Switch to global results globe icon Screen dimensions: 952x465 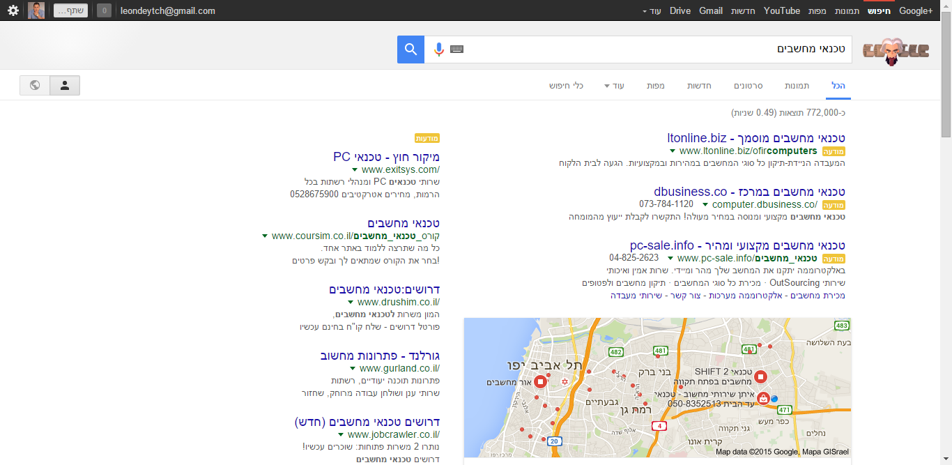point(35,85)
